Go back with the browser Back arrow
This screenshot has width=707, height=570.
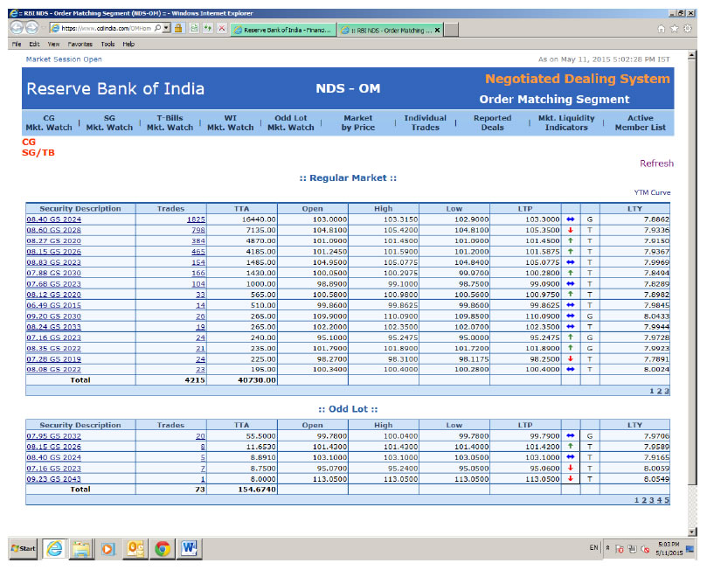18,28
